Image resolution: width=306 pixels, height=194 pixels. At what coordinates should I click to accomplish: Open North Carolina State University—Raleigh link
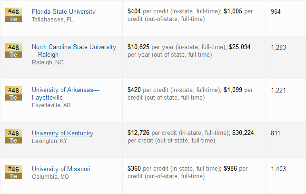point(74,51)
